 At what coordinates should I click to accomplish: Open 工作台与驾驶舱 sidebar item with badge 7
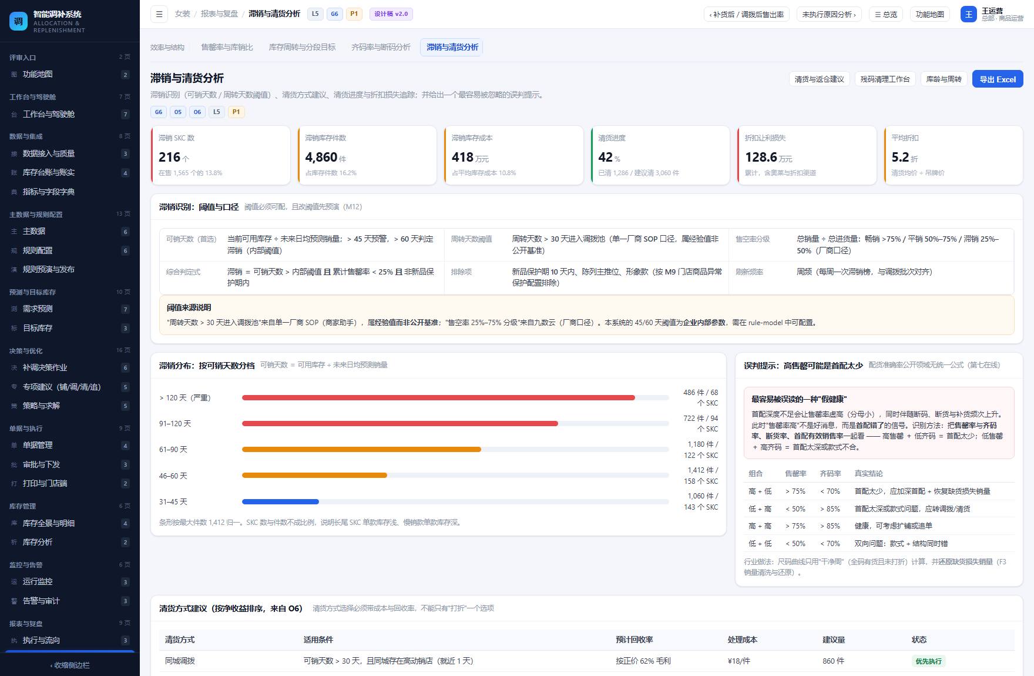click(x=70, y=114)
